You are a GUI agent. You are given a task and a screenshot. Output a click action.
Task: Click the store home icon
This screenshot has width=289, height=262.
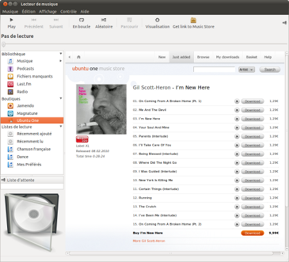point(78,57)
